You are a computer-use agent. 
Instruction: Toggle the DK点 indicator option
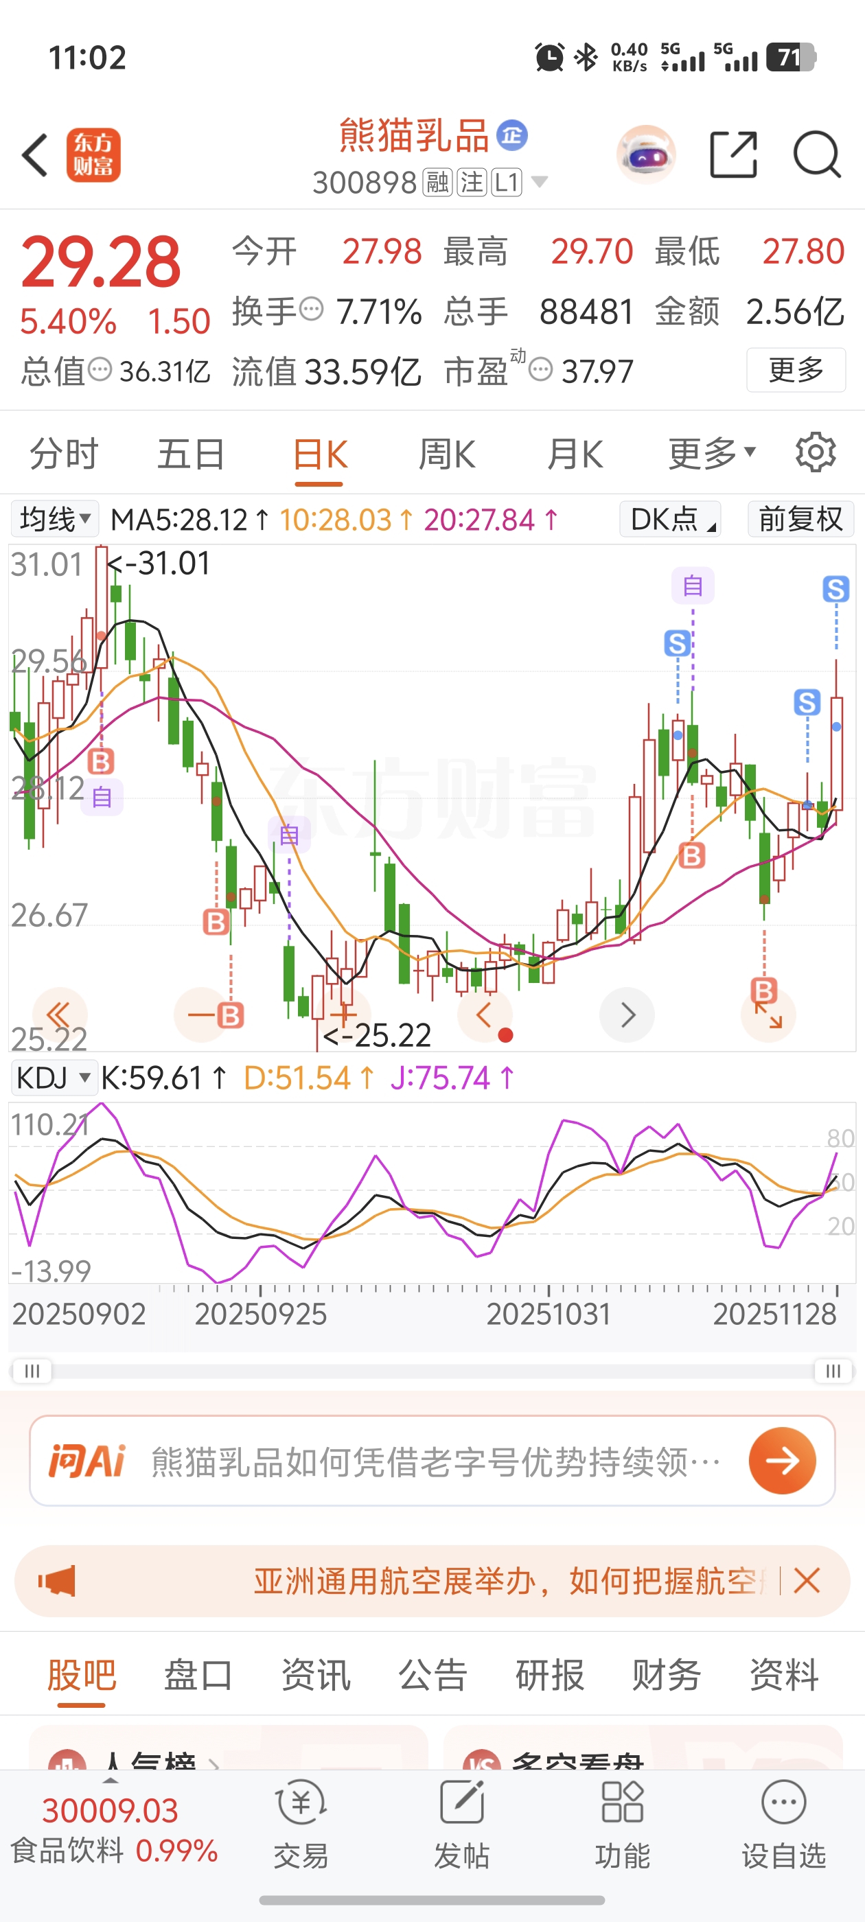pyautogui.click(x=670, y=518)
